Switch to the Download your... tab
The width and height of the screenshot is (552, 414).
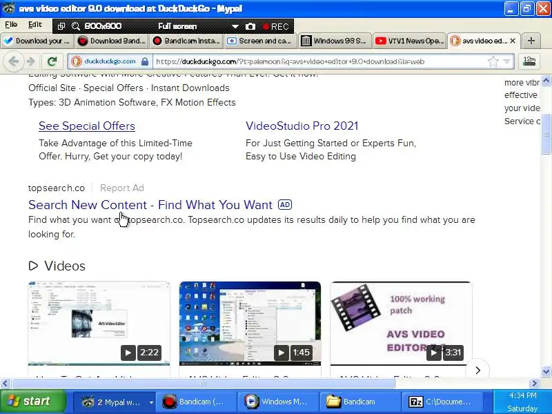click(x=37, y=41)
